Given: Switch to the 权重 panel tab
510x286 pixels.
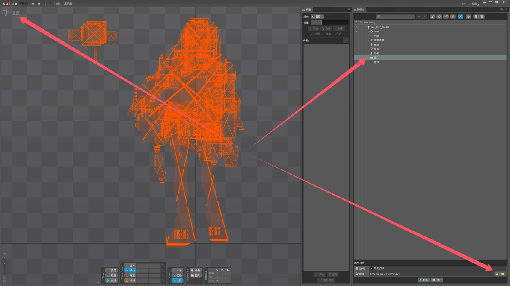Looking at the screenshot, I should (307, 9).
